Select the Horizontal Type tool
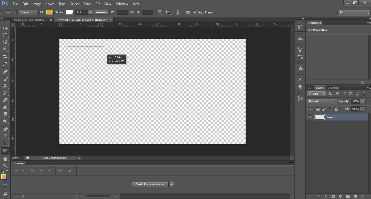The image size is (371, 199). (5, 136)
